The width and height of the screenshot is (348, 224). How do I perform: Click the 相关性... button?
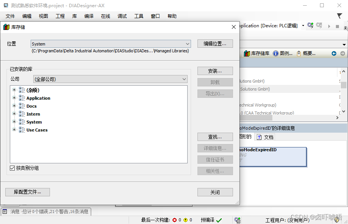(x=215, y=171)
